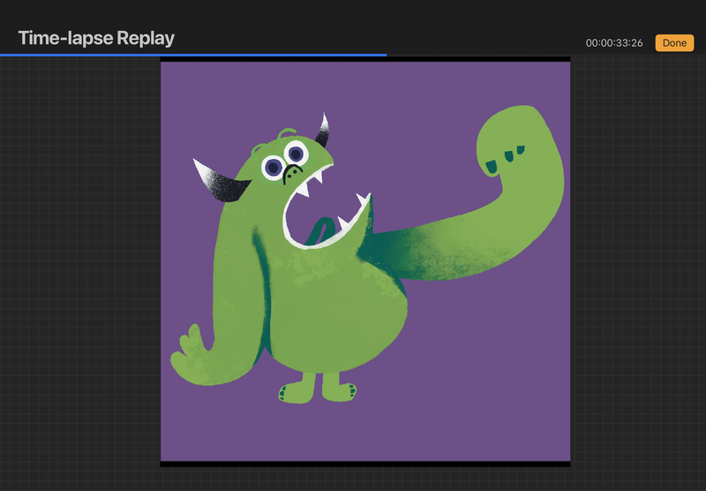This screenshot has width=706, height=491.
Task: Click the playhead end of the blue progress bar
Action: coord(386,55)
